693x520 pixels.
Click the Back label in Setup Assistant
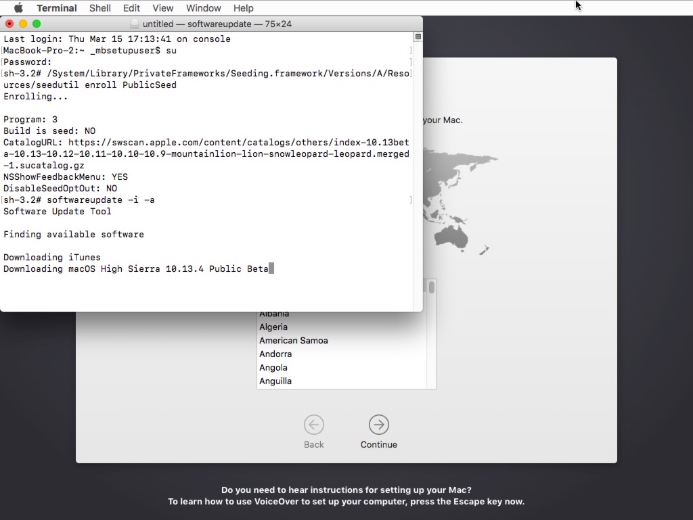(314, 444)
